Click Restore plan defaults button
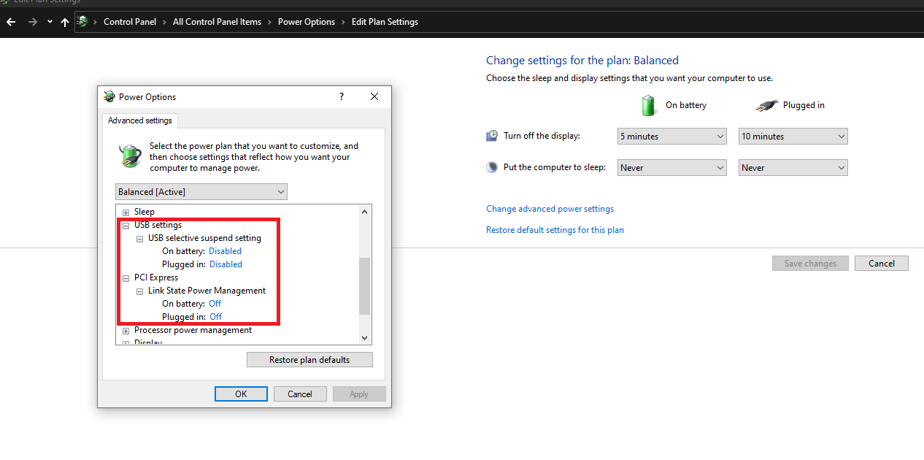 coord(309,360)
